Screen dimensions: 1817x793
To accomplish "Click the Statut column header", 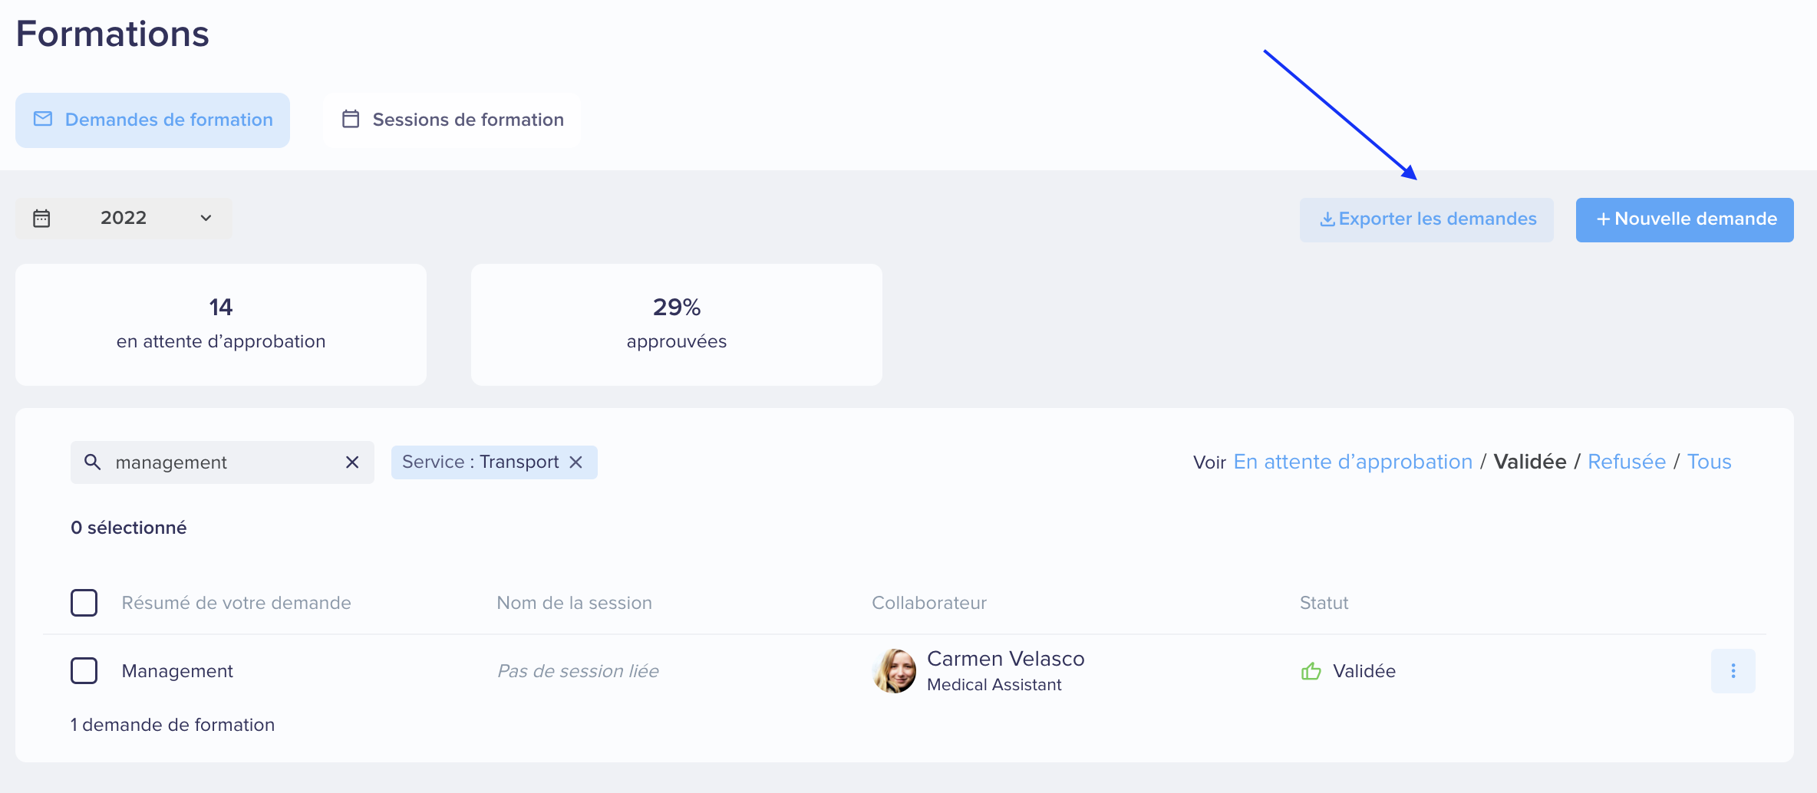I will (1324, 604).
